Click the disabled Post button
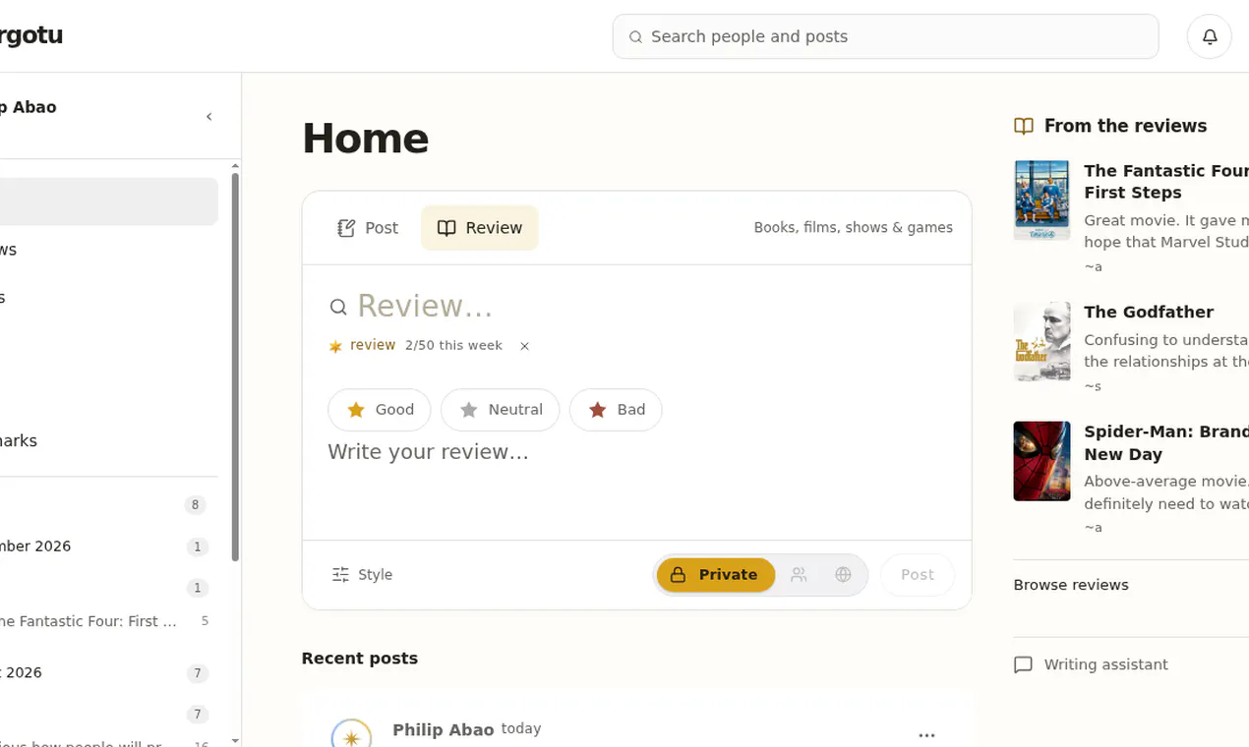The image size is (1249, 747). pyautogui.click(x=917, y=575)
